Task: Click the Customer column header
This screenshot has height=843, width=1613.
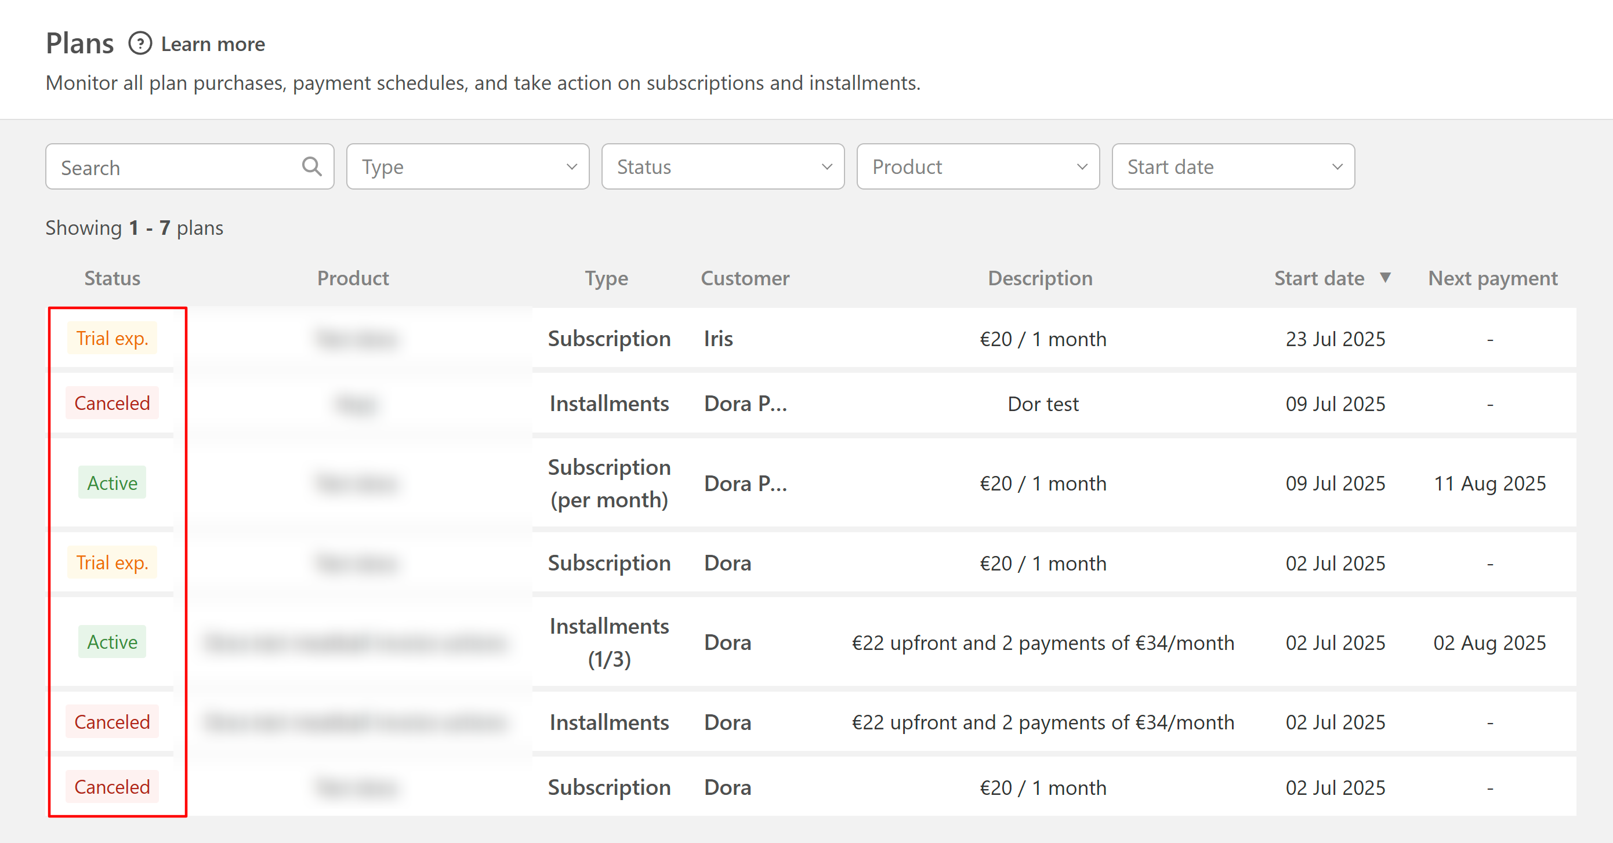Action: pyautogui.click(x=745, y=278)
